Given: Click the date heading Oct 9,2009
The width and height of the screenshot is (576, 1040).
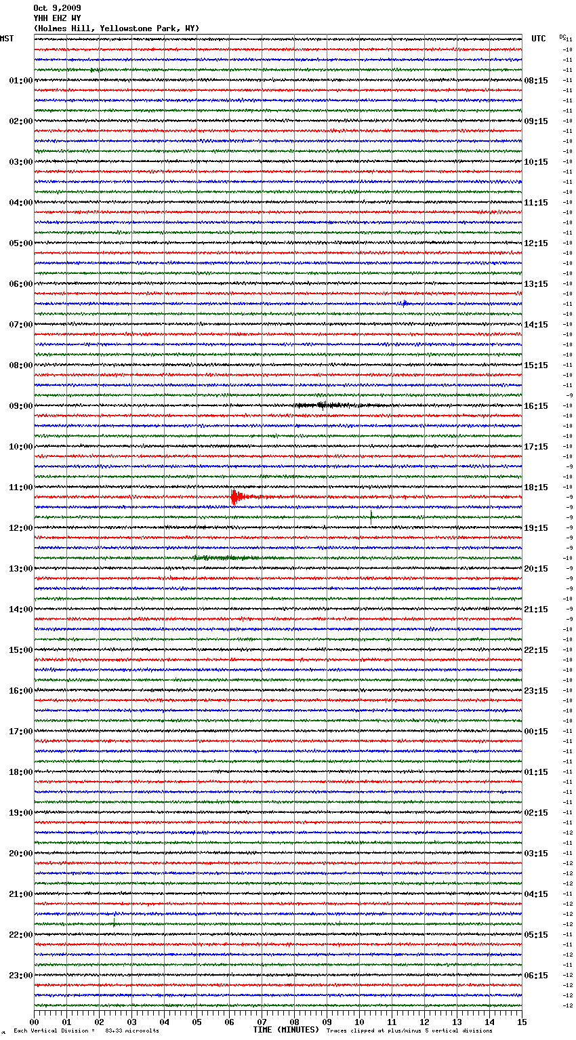Looking at the screenshot, I should (57, 8).
